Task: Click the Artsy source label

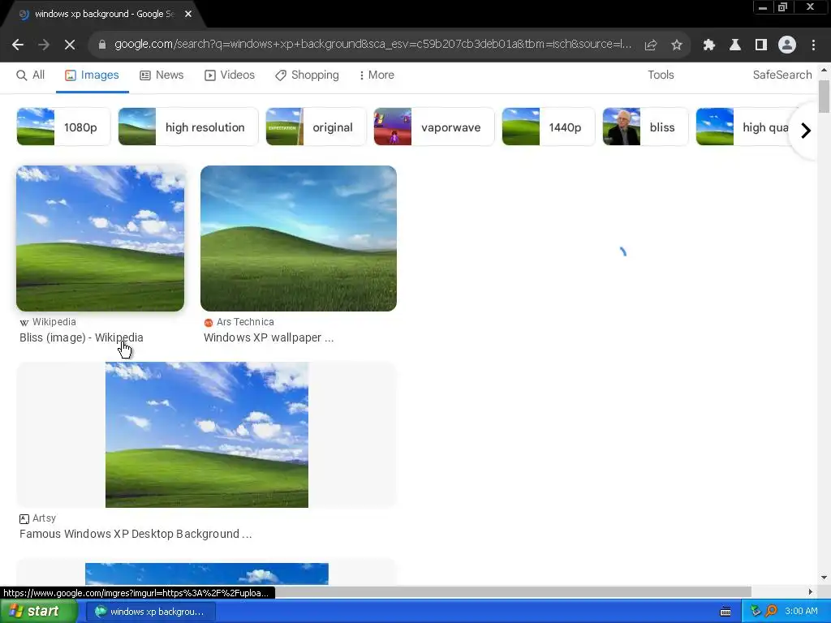Action: 44,518
